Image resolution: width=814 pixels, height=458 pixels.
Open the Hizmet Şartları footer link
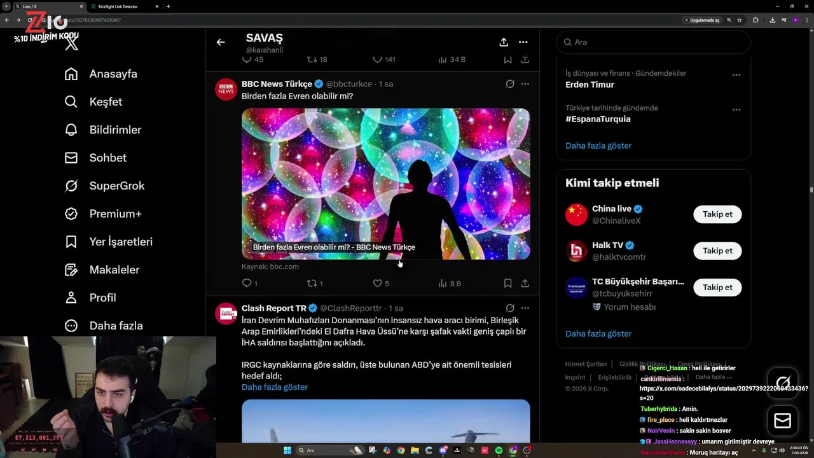tap(586, 364)
